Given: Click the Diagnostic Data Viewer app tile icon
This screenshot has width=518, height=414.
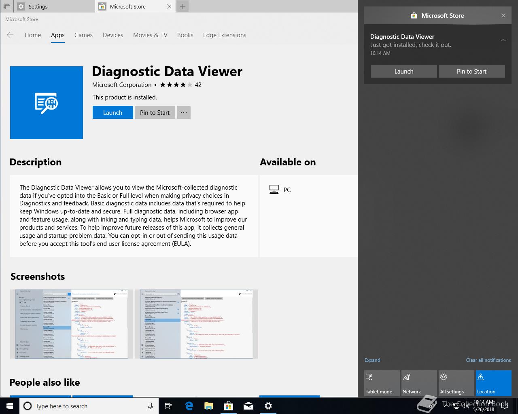Looking at the screenshot, I should click(x=47, y=103).
